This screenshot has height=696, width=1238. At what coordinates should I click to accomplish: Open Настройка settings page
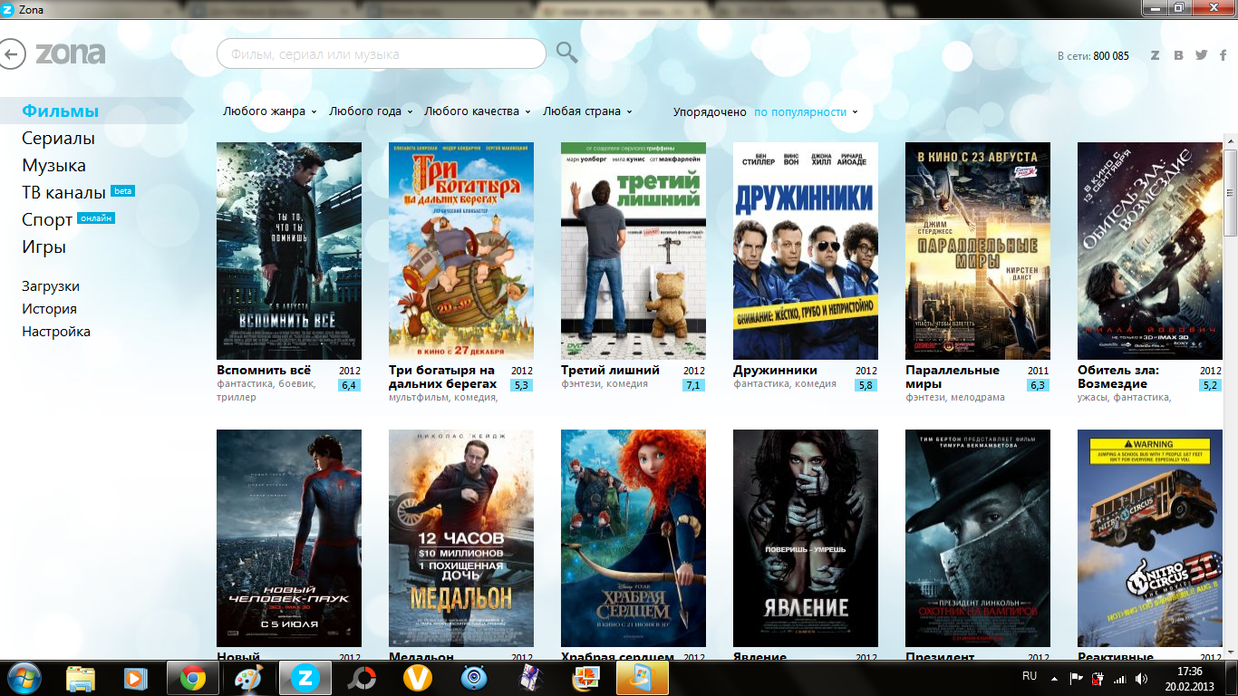coord(56,332)
